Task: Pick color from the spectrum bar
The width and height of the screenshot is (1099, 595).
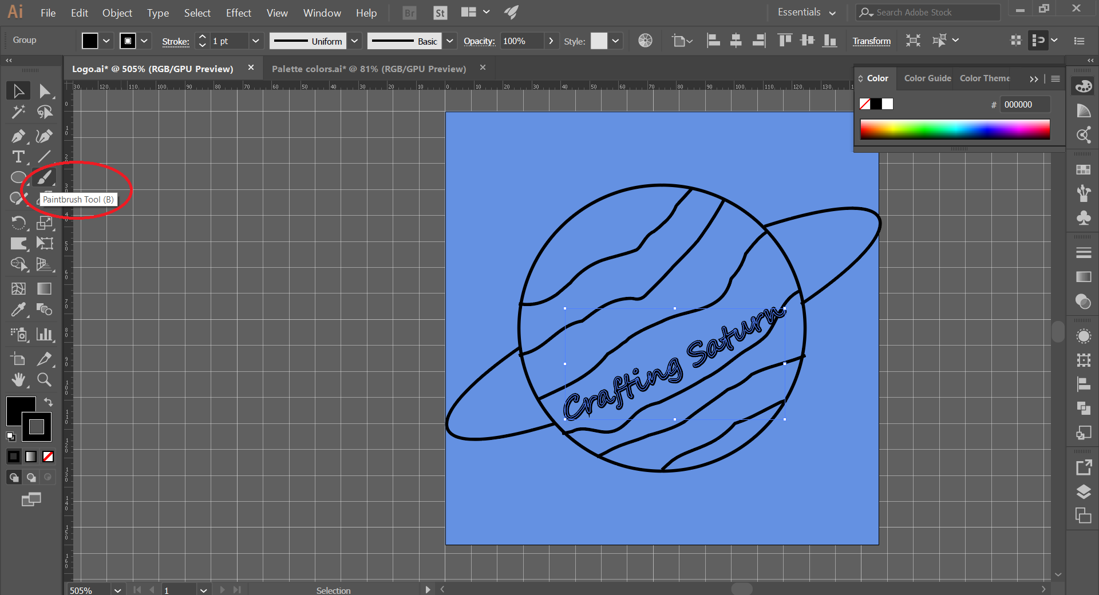Action: pyautogui.click(x=955, y=129)
